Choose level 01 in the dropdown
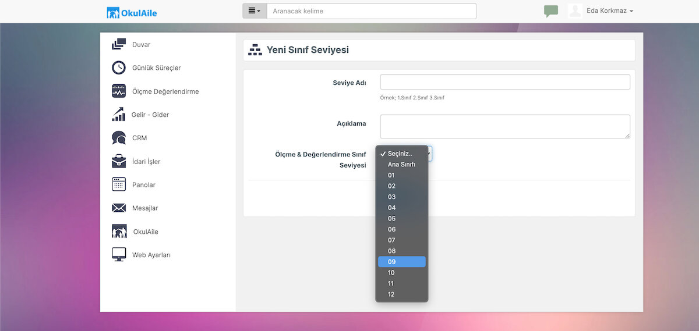Image resolution: width=699 pixels, height=331 pixels. (x=402, y=175)
